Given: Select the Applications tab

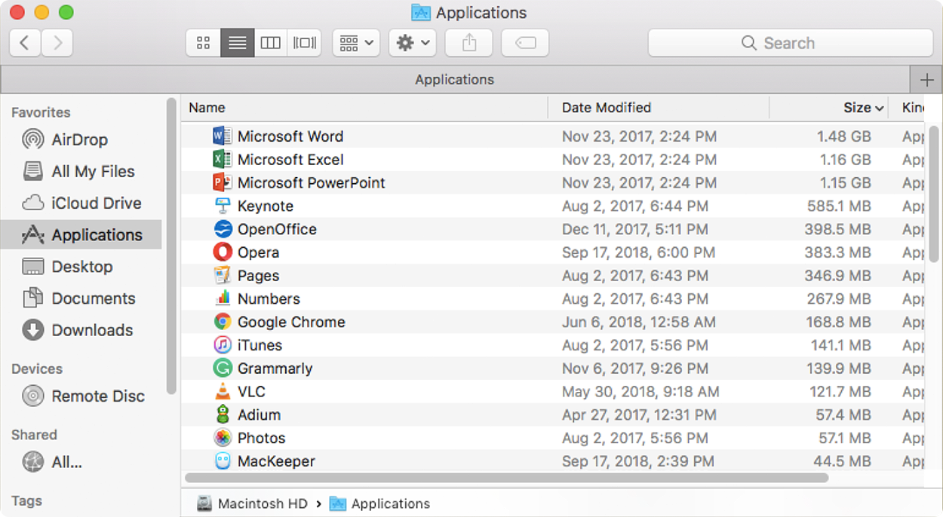Looking at the screenshot, I should [x=455, y=80].
